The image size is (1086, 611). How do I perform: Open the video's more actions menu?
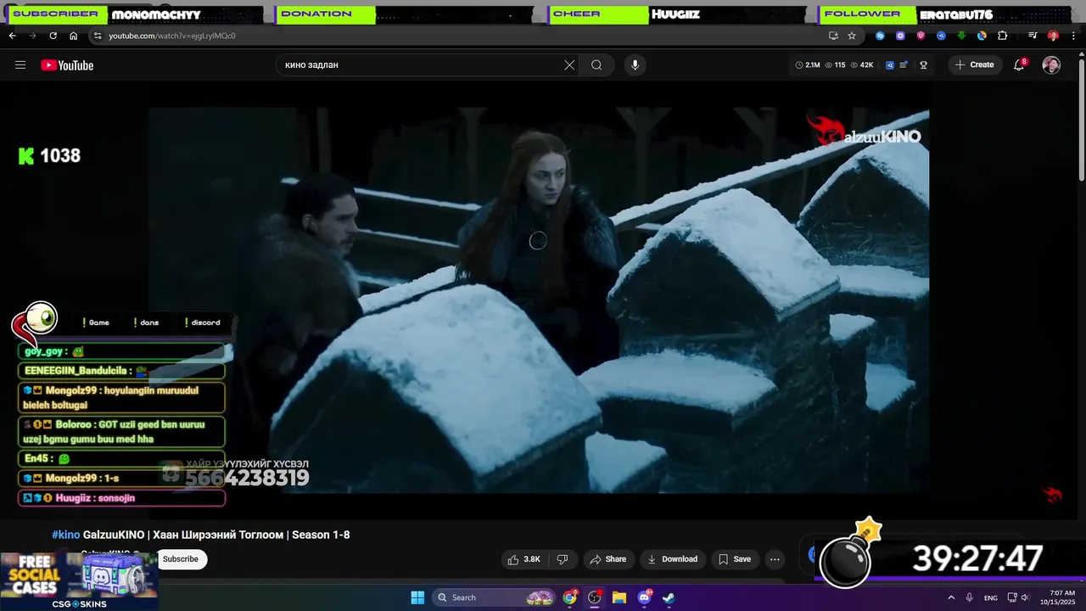[775, 559]
